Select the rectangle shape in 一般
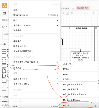Image resolution: width=99 pixels, height=108 pixels. (4, 50)
